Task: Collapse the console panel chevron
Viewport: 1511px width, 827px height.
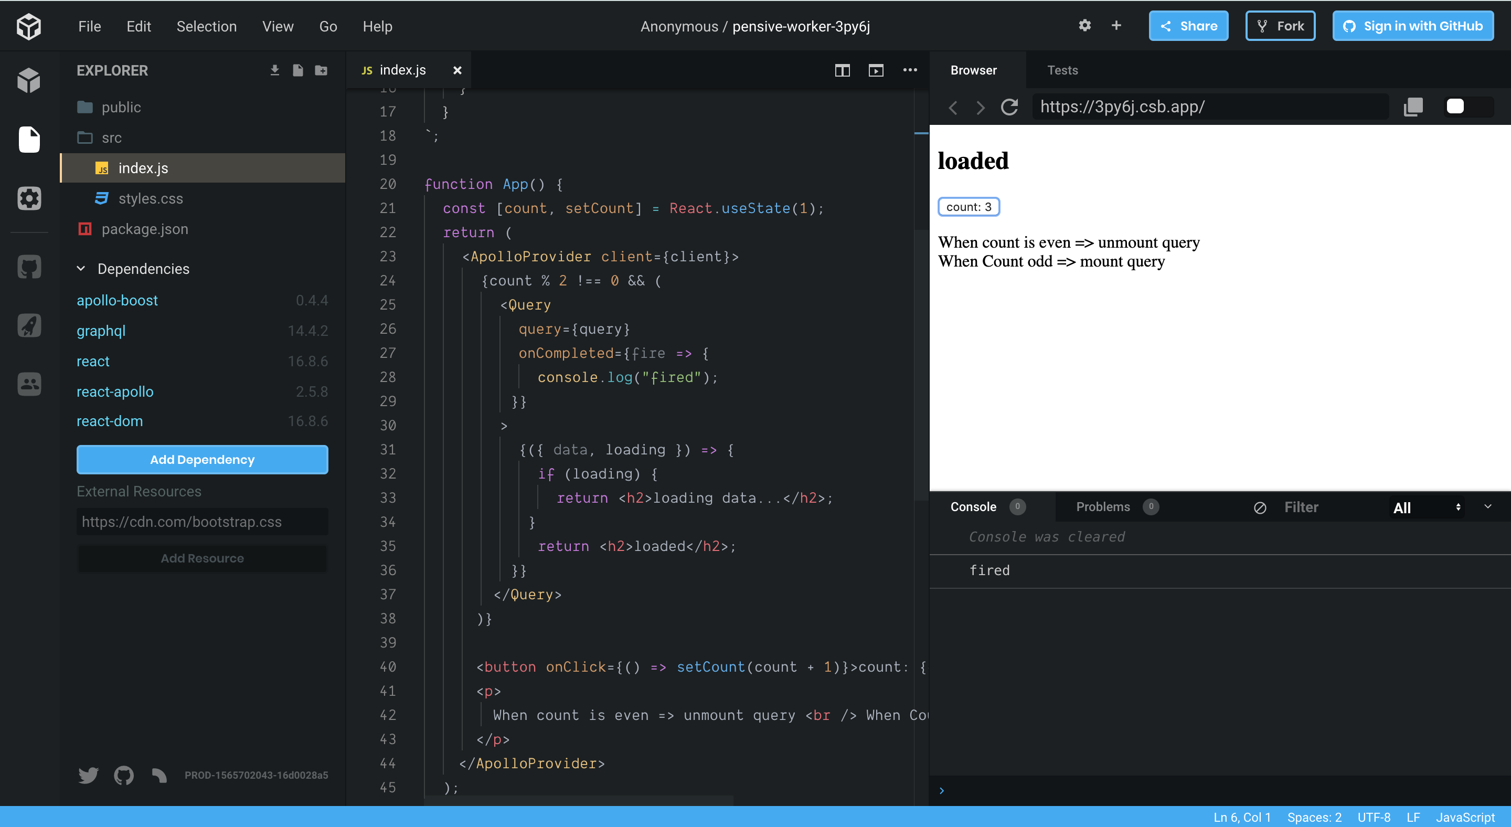Action: 1487,506
